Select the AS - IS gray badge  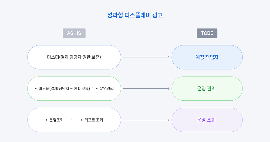tap(74, 33)
